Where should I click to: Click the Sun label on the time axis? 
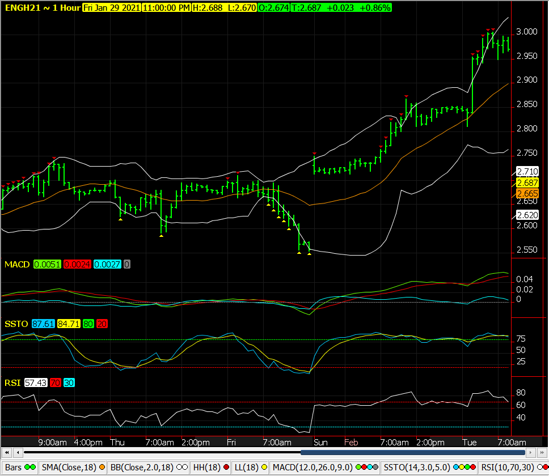click(x=320, y=443)
